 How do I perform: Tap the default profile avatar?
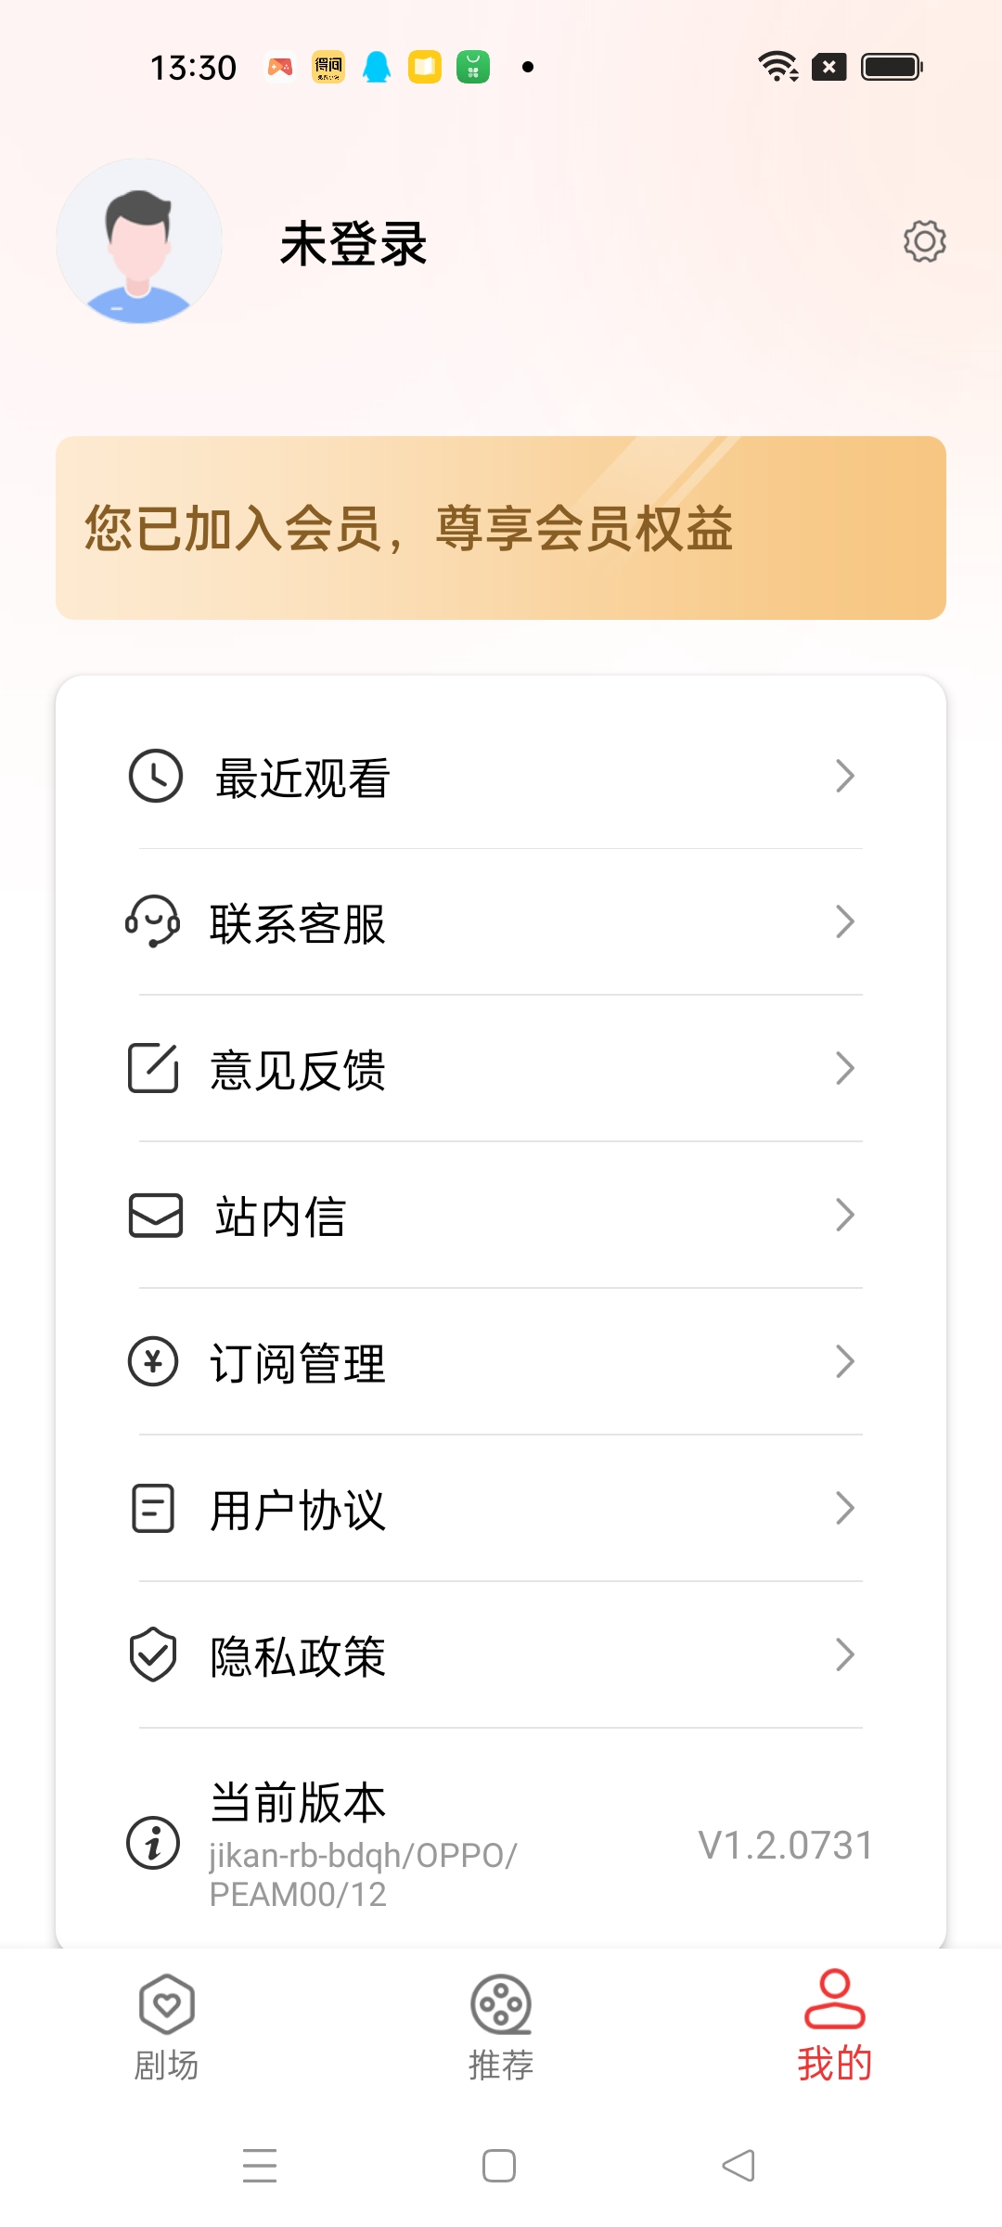139,241
